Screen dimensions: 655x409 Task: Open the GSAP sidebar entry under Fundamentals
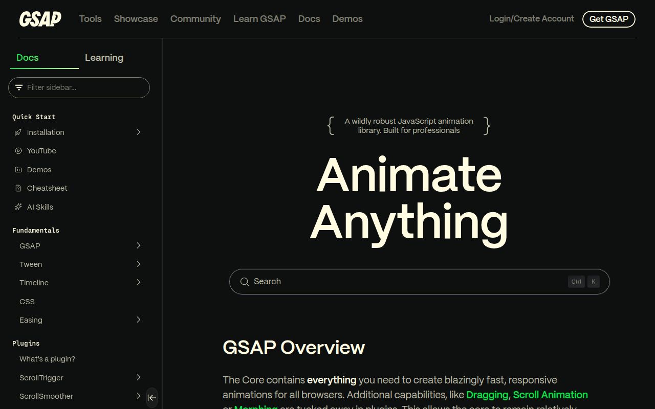click(30, 246)
